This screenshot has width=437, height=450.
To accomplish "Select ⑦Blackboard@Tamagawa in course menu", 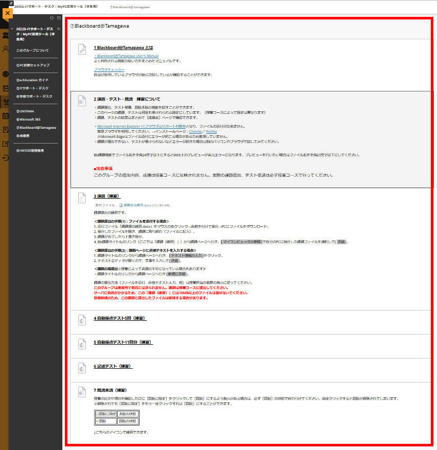I will pos(36,128).
